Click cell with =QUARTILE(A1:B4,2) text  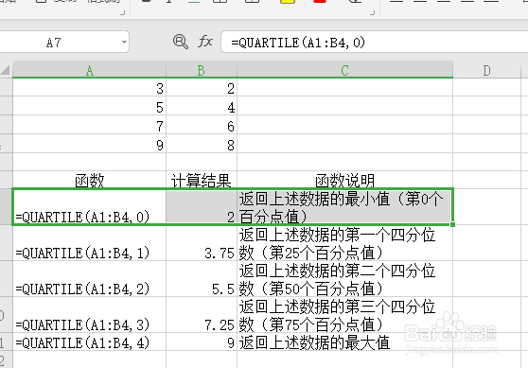(89, 279)
